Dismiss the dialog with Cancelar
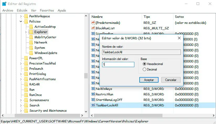 pyautogui.click(x=171, y=80)
